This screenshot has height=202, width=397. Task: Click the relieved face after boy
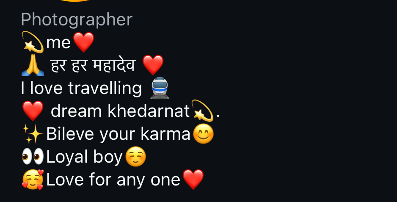136,157
